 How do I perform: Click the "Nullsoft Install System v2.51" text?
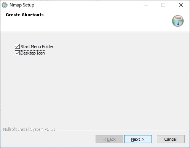(x=29, y=129)
